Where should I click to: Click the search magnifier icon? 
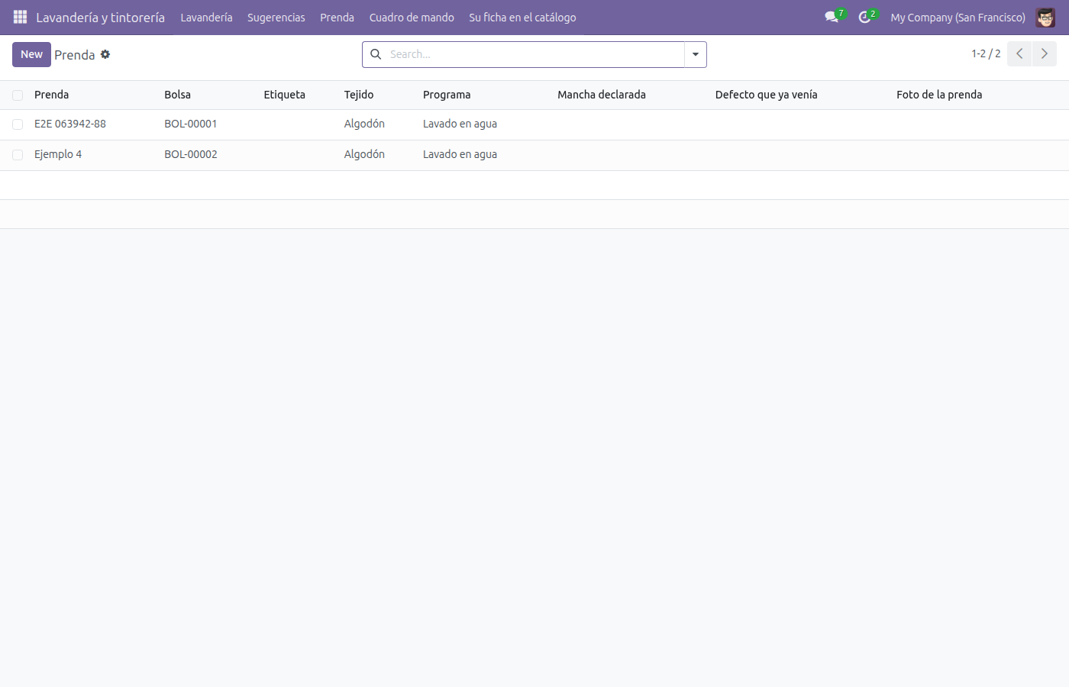point(376,54)
